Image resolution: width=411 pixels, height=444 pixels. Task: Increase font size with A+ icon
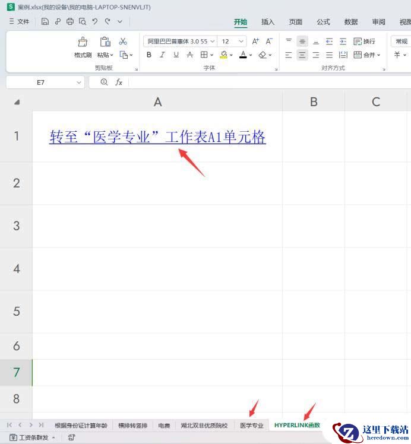255,42
